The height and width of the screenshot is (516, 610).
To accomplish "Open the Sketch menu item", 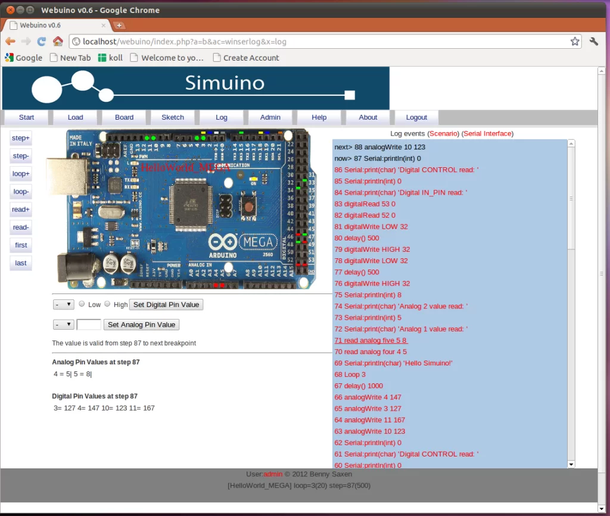I will (x=172, y=117).
